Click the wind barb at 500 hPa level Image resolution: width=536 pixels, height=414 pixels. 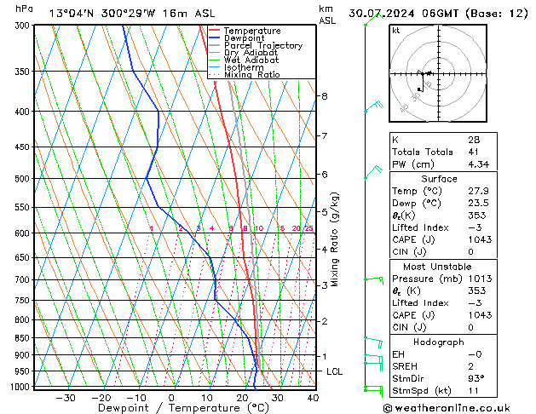pyautogui.click(x=373, y=172)
